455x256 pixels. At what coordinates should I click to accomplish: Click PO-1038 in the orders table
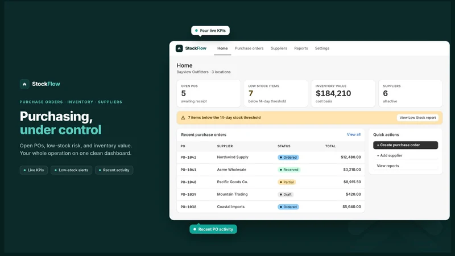coord(188,207)
